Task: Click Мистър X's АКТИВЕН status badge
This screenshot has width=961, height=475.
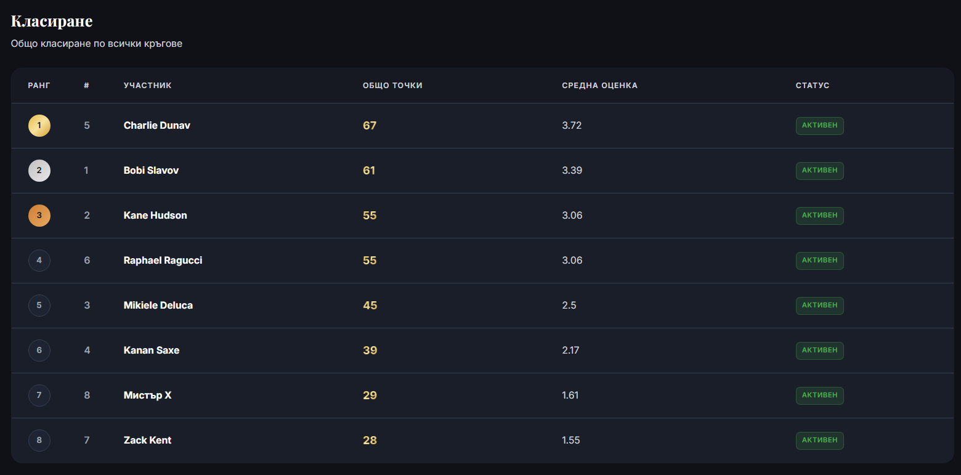Action: [x=819, y=396]
